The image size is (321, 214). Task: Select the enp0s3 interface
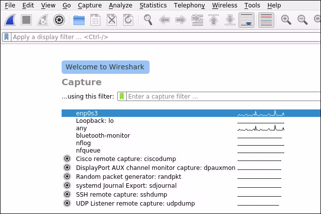191,113
